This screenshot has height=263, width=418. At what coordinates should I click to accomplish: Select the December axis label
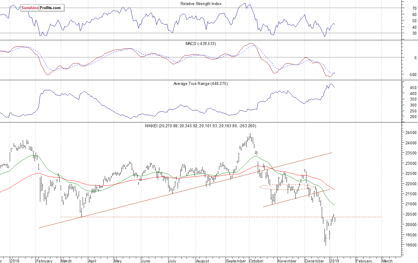(x=315, y=261)
